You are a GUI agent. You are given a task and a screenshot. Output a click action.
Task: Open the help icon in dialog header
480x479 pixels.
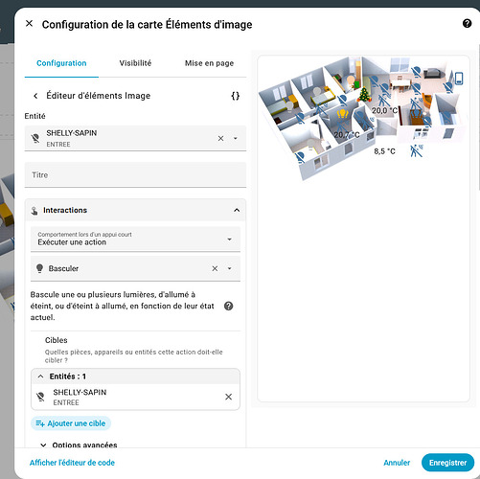coord(467,24)
